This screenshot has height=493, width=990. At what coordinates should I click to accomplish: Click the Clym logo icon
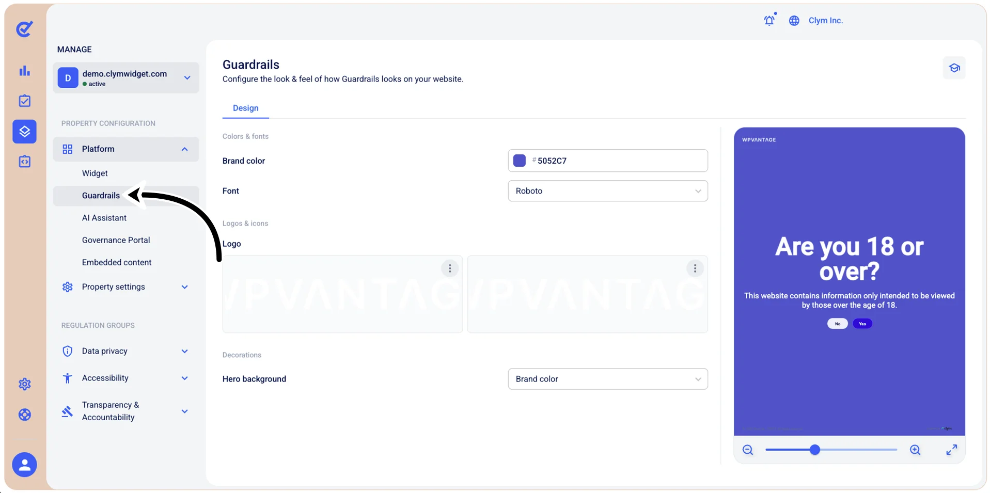tap(24, 29)
